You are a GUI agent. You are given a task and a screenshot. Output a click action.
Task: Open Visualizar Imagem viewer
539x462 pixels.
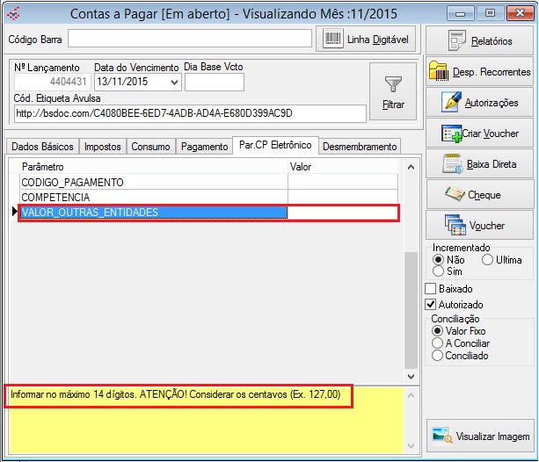(x=479, y=436)
